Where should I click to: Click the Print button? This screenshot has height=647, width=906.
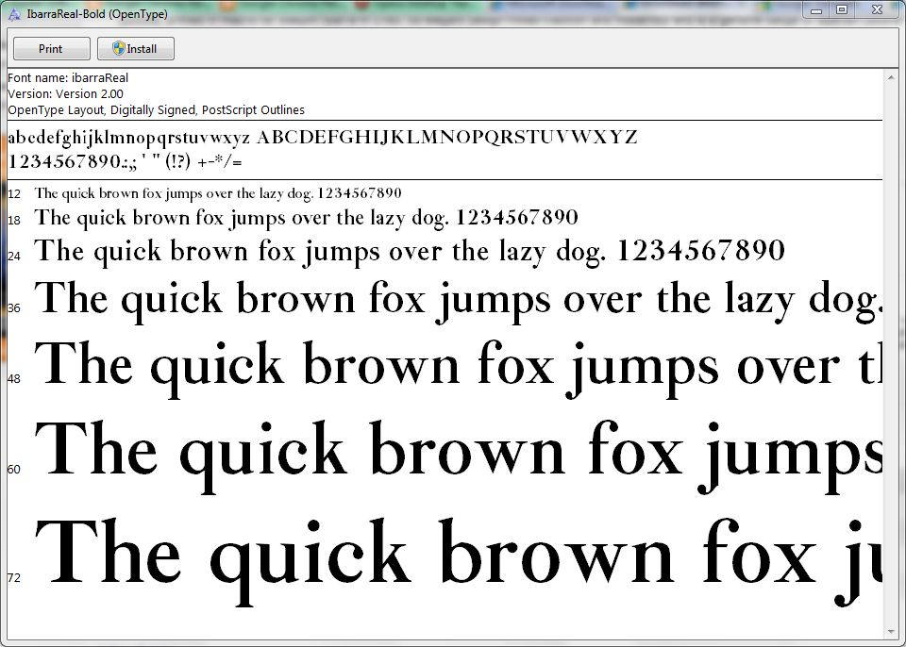[51, 48]
